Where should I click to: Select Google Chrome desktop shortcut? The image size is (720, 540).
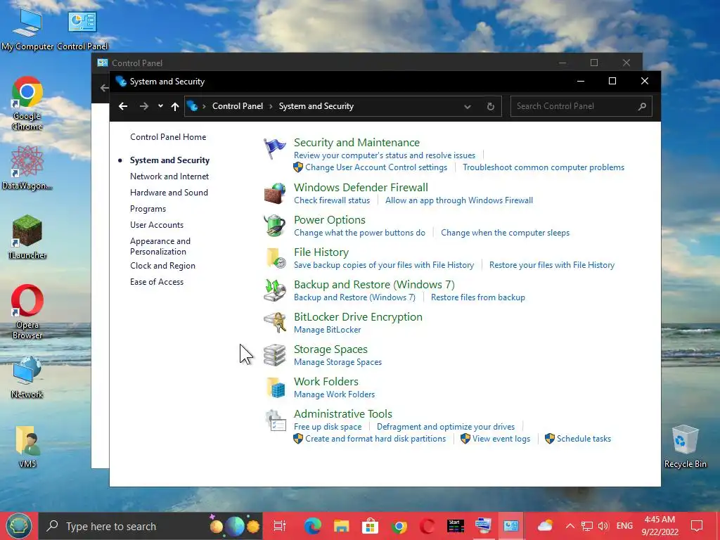tap(27, 103)
